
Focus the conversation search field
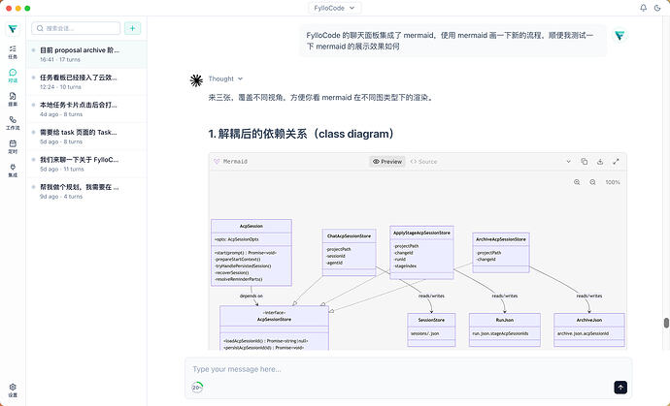click(x=76, y=28)
